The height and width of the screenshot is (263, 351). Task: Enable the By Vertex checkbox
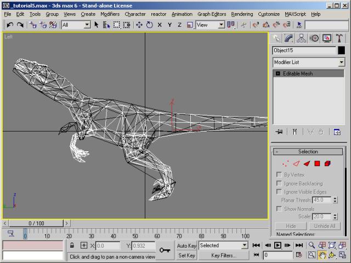(279, 175)
